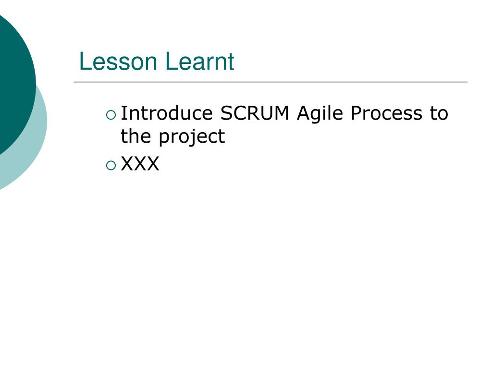The height and width of the screenshot is (369, 492).
Task: Place cursor right after "XXX"
Action: pos(160,164)
